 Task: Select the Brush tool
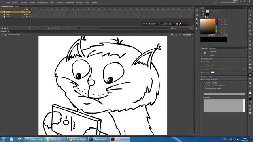(250, 56)
